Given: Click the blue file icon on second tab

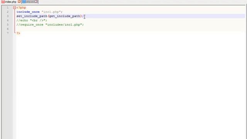Looking at the screenshot, I should click(x=24, y=2).
